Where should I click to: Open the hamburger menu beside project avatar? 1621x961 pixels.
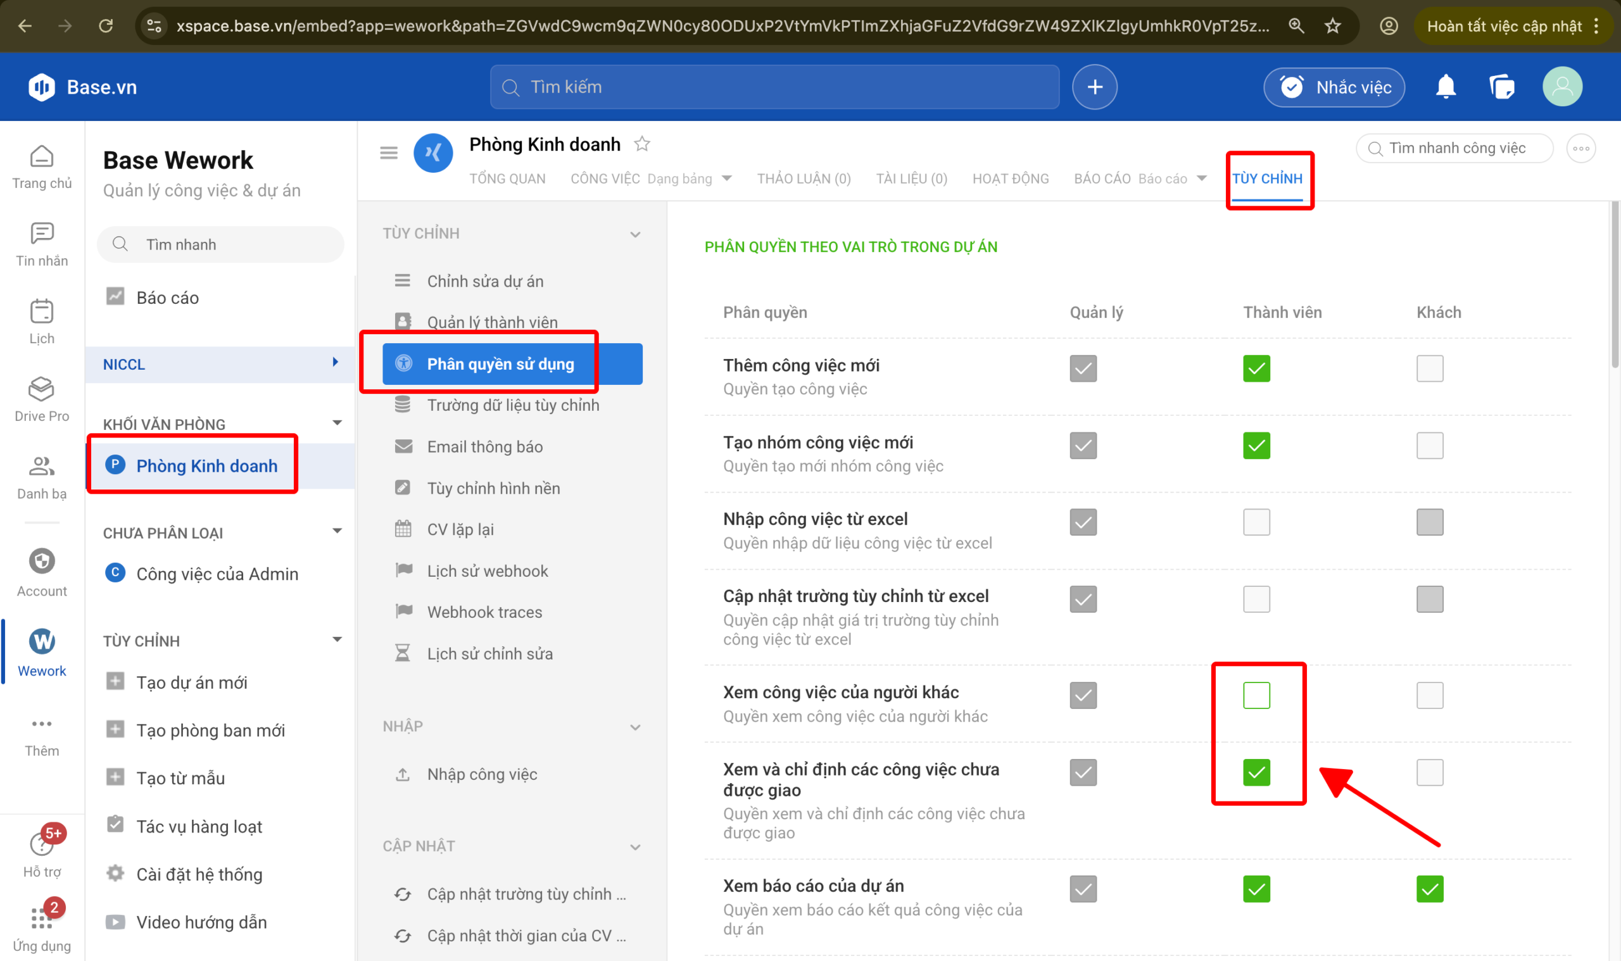coord(389,153)
